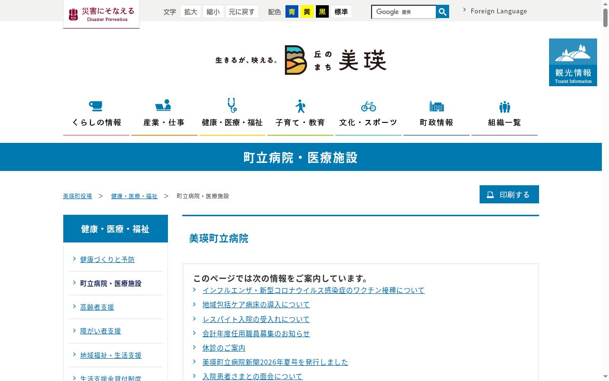Screen dimensions: 609x381
Task: Click the chevron beside 健康づくりと予防
Action: pyautogui.click(x=74, y=259)
